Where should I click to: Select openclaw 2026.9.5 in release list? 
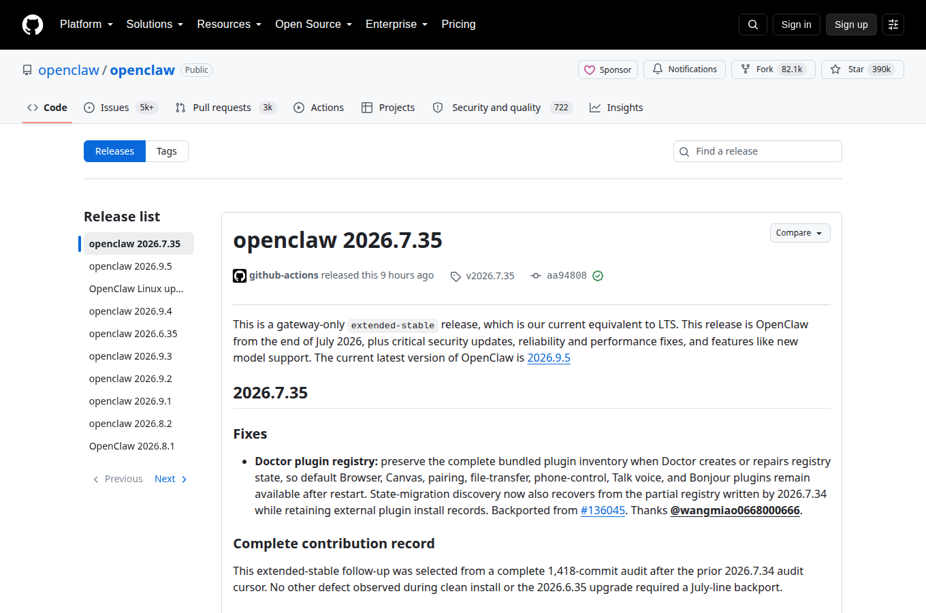coord(139,266)
